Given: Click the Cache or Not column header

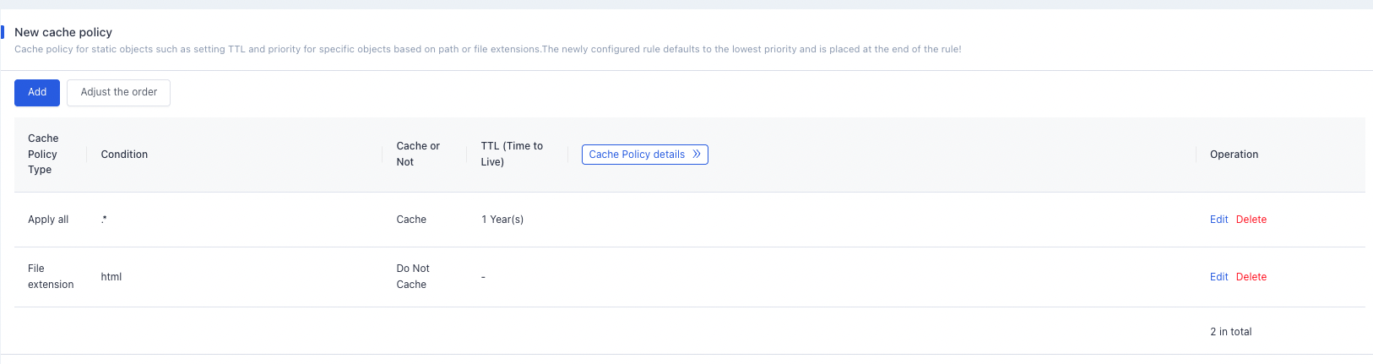Looking at the screenshot, I should click(418, 154).
